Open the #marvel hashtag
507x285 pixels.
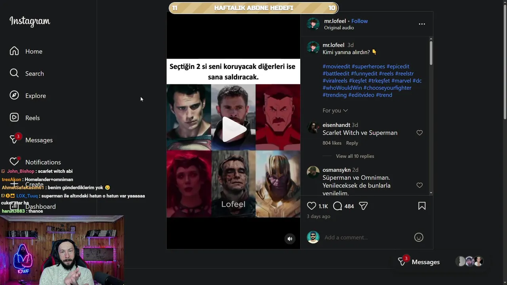pos(401,81)
